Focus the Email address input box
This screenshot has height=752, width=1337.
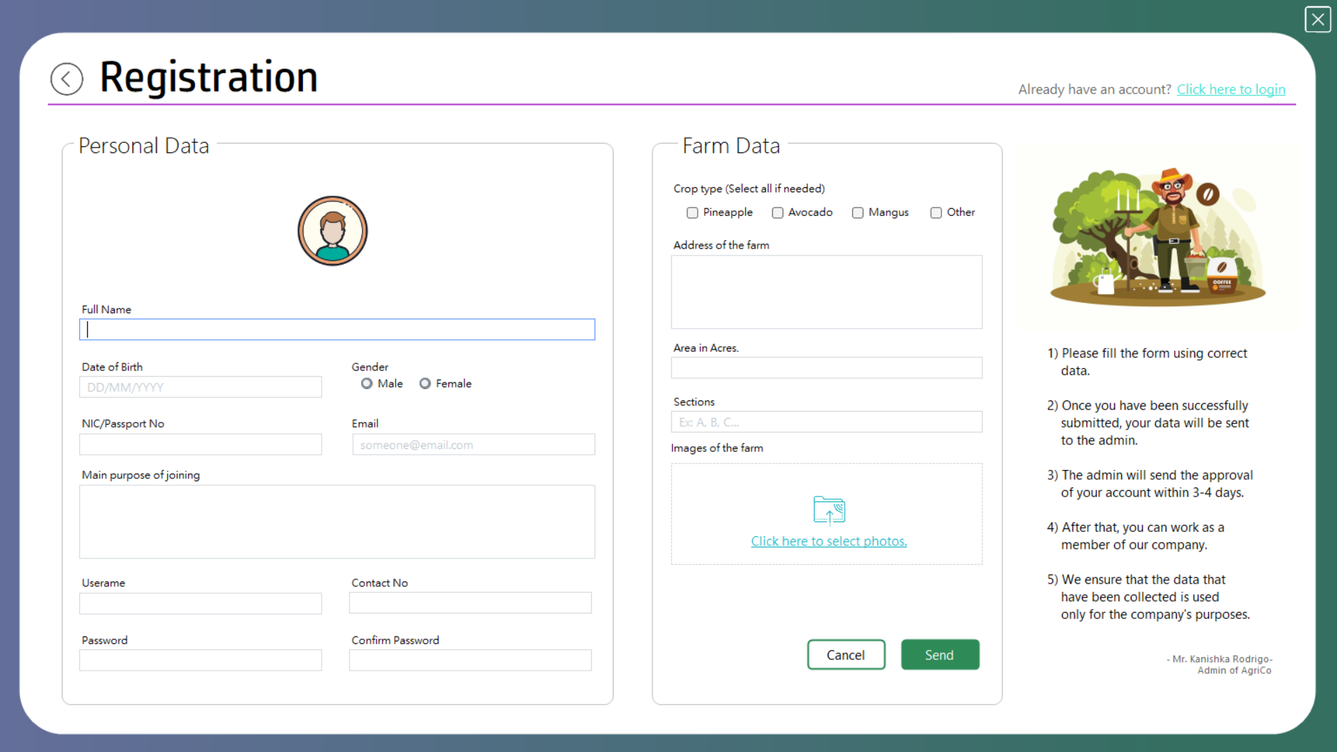(x=473, y=444)
